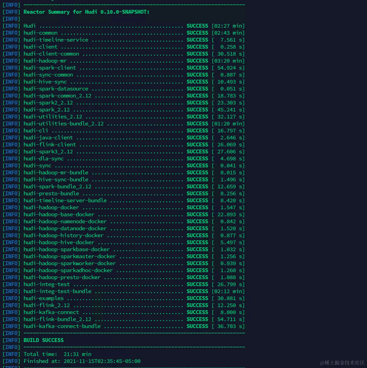Select the '[01:20 min]' duration value
The image size is (367, 368).
[228, 124]
